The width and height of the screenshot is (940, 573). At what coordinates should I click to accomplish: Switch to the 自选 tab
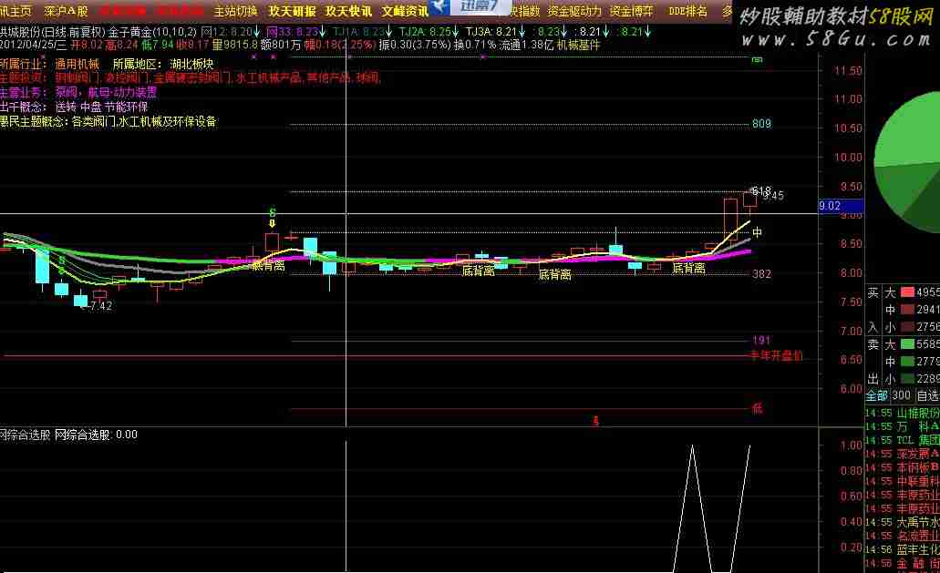928,395
